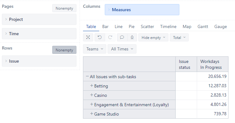The width and height of the screenshot is (235, 123).
Task: Expand the Game Studio row
Action: (92, 114)
